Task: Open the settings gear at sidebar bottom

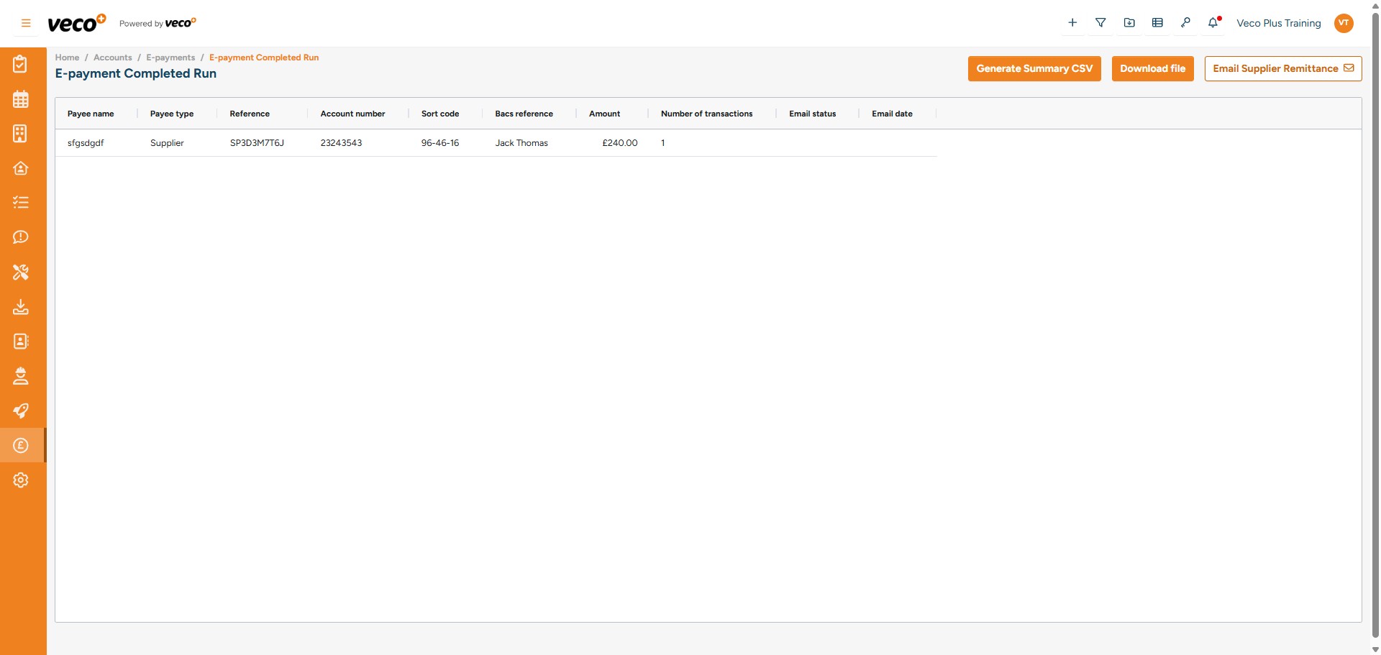Action: [x=21, y=480]
